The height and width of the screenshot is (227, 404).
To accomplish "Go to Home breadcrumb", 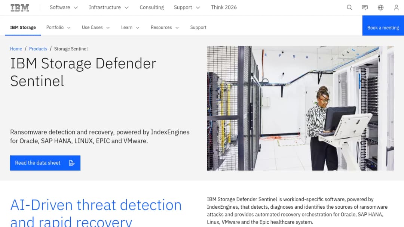I will click(x=16, y=49).
